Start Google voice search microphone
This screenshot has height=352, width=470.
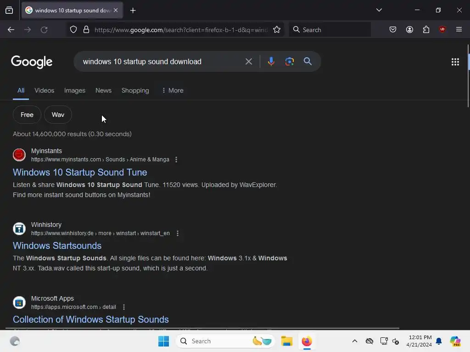(271, 62)
